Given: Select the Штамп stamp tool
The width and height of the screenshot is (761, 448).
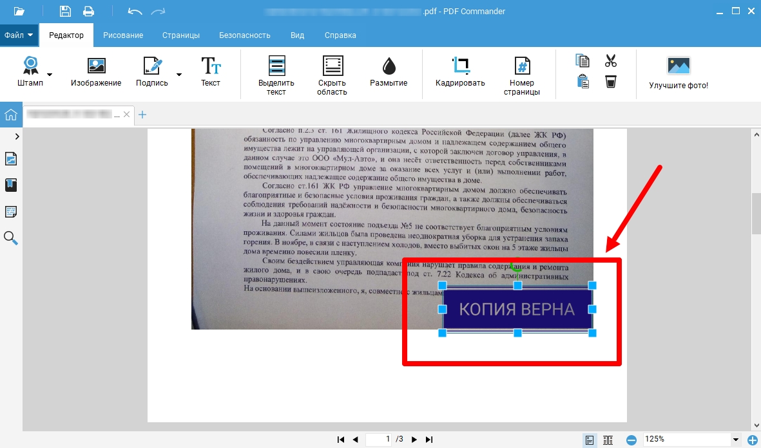Looking at the screenshot, I should [30, 71].
